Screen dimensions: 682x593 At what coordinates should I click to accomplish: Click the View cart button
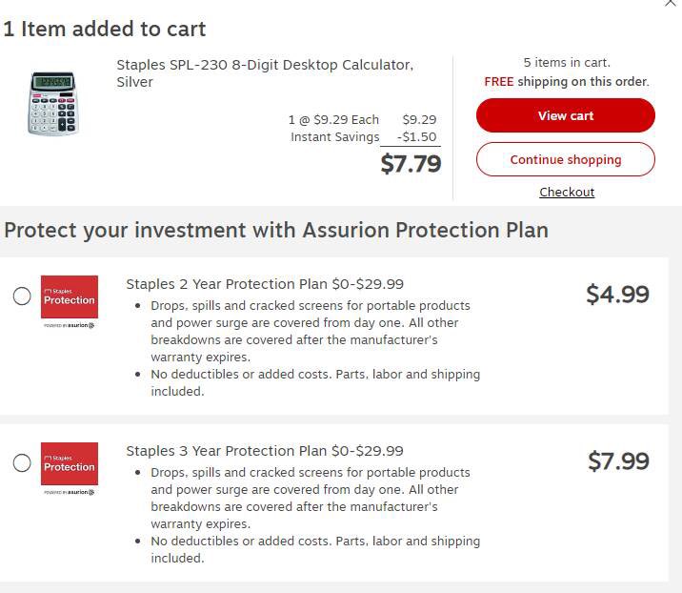point(566,115)
